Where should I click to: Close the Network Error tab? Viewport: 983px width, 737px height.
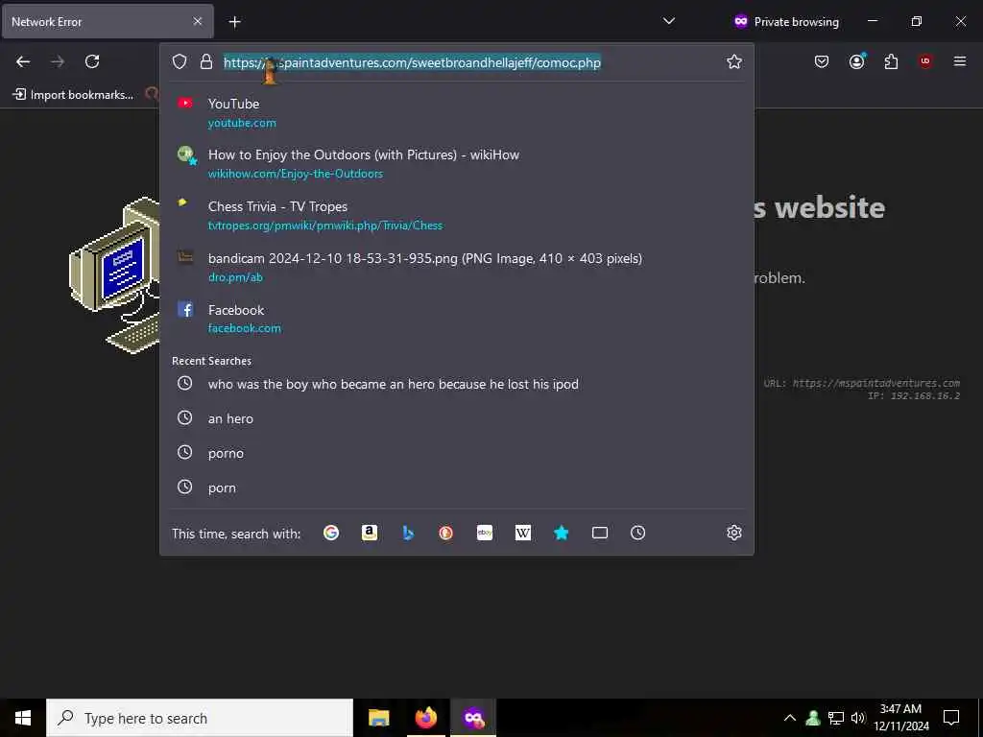point(198,21)
